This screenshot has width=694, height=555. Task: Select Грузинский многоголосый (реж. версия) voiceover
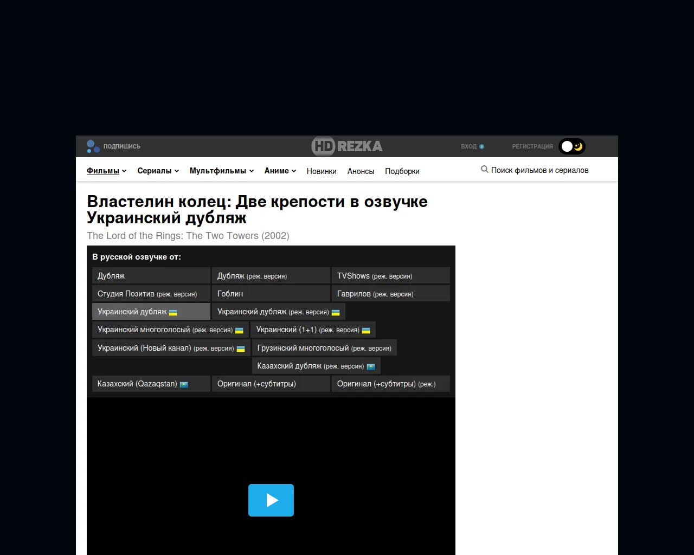pyautogui.click(x=324, y=348)
